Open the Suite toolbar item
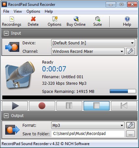The image size is (139, 148). (98, 22)
